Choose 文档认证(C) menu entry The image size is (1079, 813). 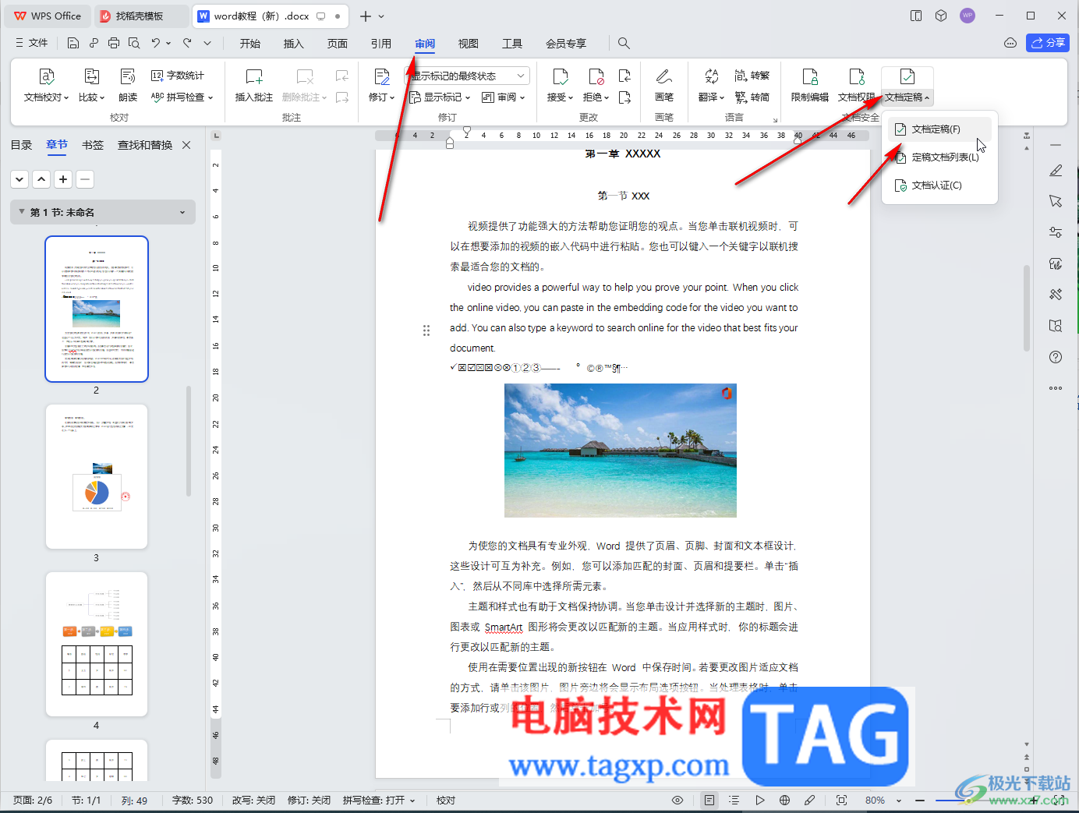939,186
